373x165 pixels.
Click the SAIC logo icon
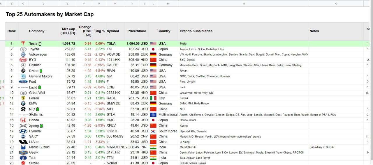pyautogui.click(x=23, y=136)
